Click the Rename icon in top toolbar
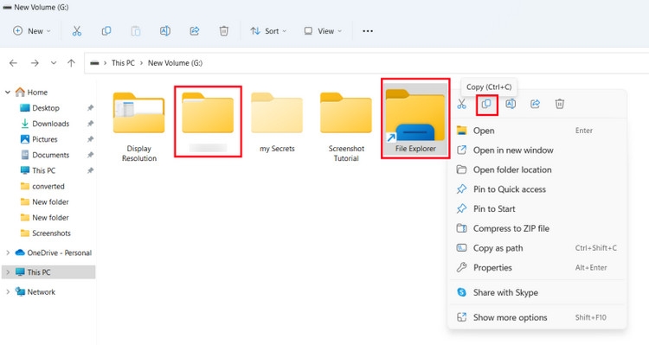 (165, 31)
